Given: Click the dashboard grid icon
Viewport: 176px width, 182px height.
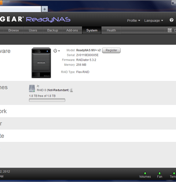Looking at the screenshot, I should pyautogui.click(x=170, y=30).
